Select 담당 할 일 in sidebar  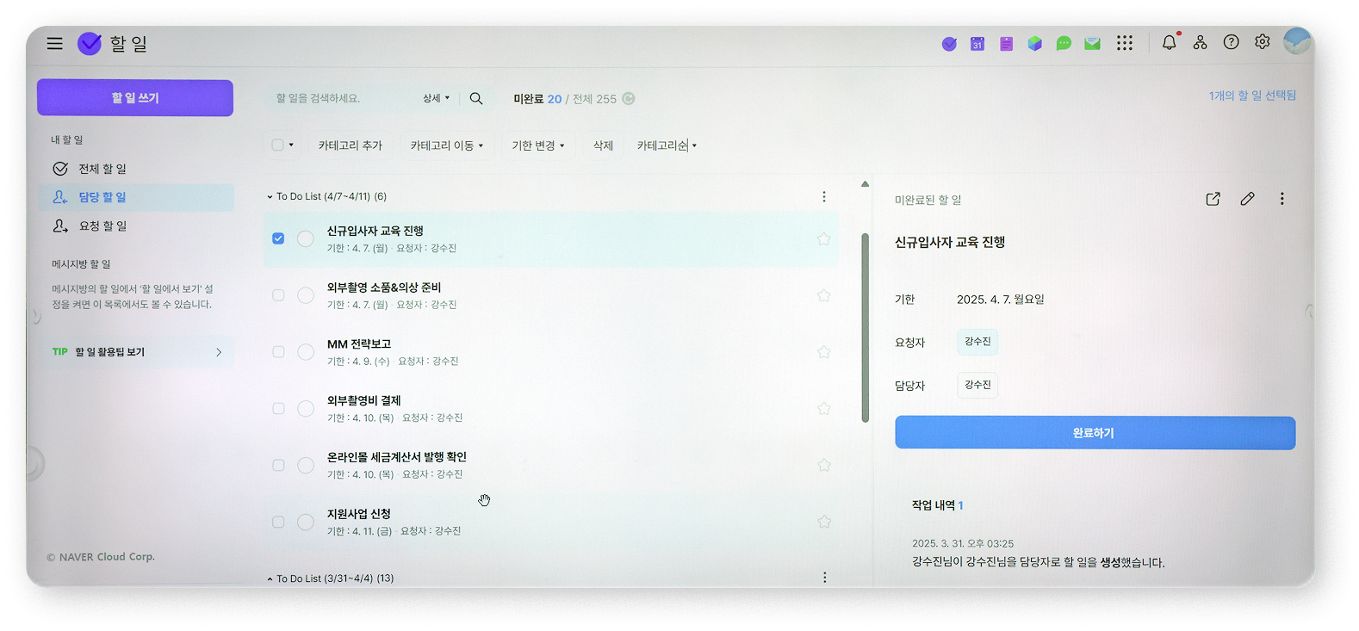pos(136,197)
